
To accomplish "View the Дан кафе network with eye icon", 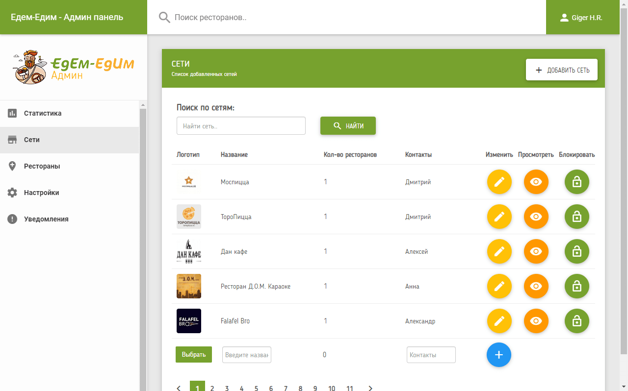I will click(x=536, y=251).
